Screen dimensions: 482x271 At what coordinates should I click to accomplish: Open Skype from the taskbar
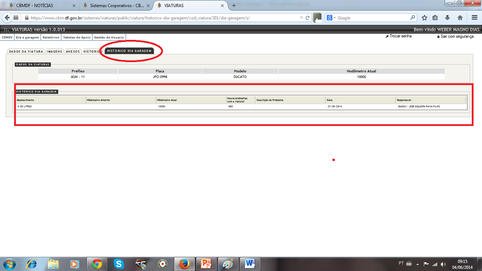pos(119,264)
